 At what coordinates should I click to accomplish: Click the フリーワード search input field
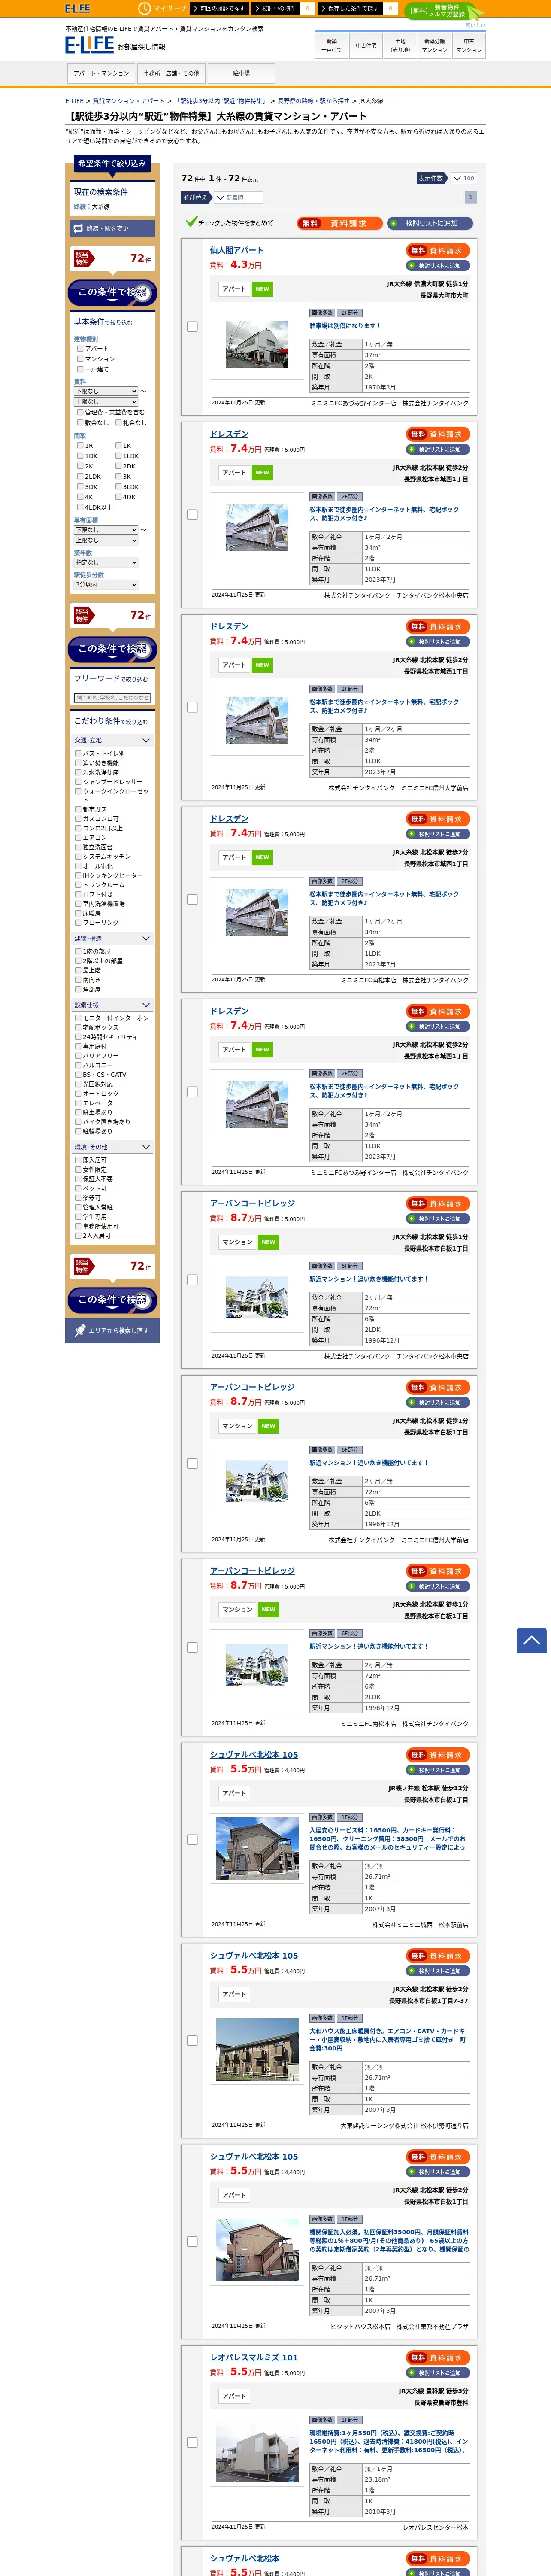(x=112, y=698)
